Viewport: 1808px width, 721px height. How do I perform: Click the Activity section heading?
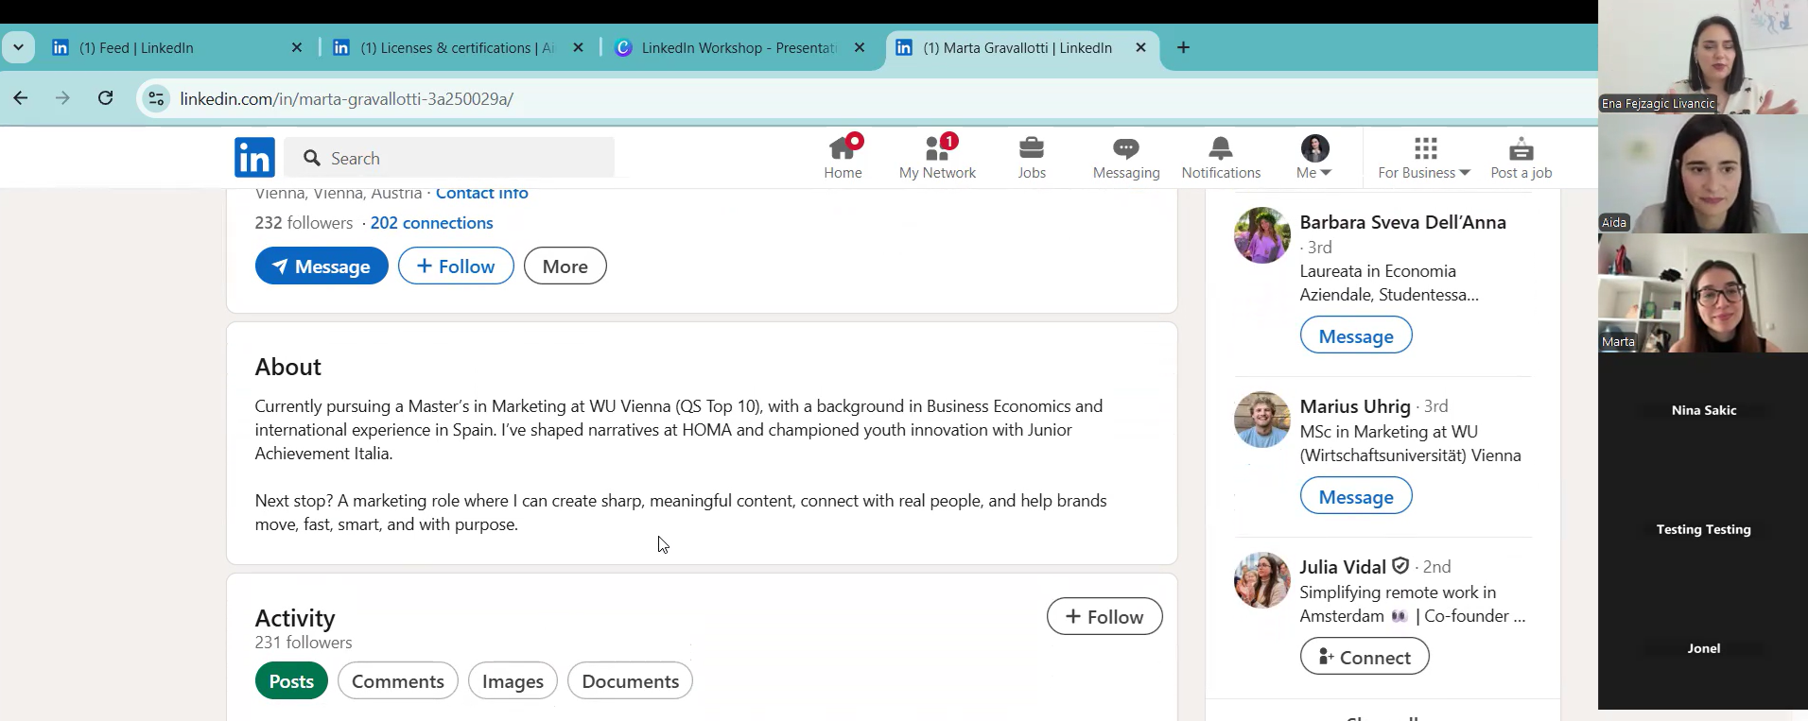coord(295,618)
